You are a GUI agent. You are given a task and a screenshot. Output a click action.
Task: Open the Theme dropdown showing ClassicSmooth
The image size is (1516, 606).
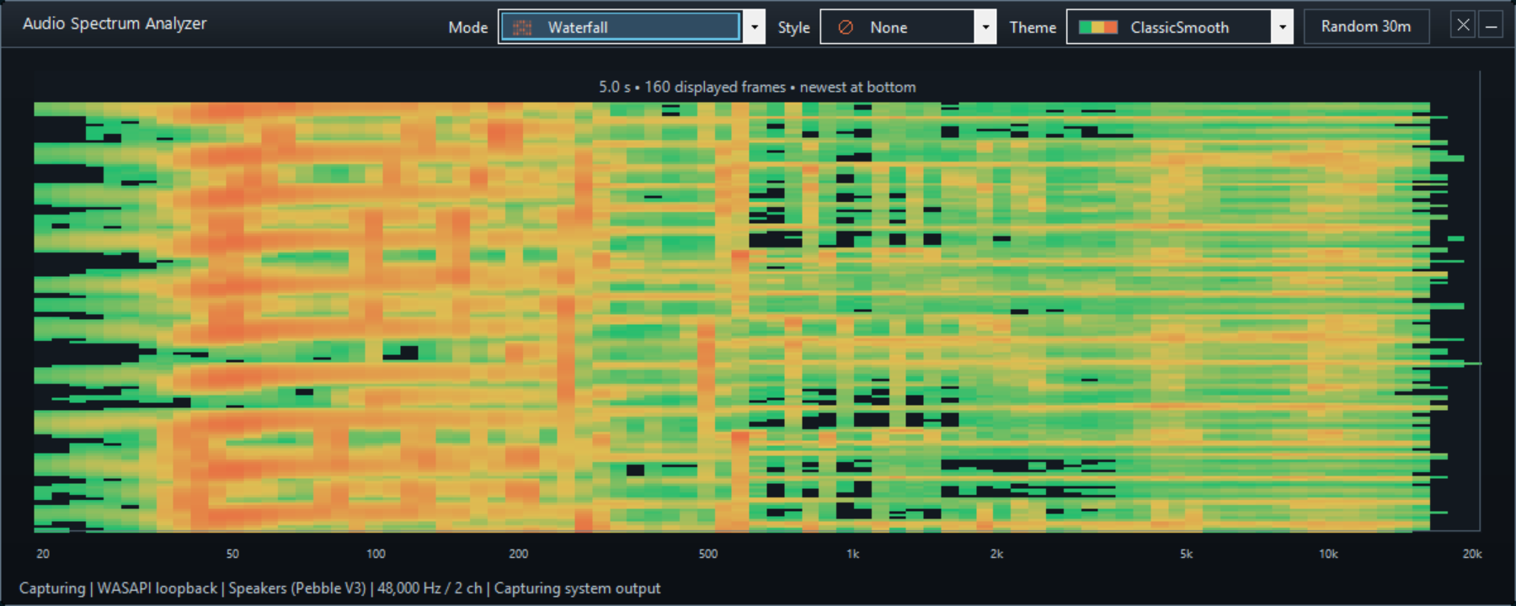[1179, 27]
